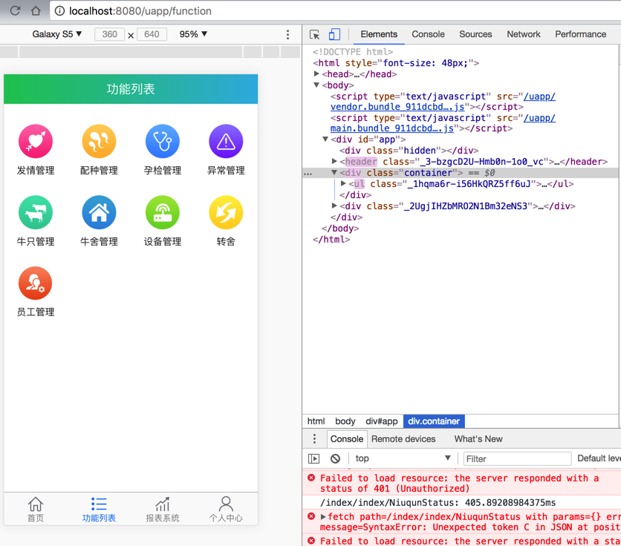Collapse the body element node

click(x=316, y=85)
